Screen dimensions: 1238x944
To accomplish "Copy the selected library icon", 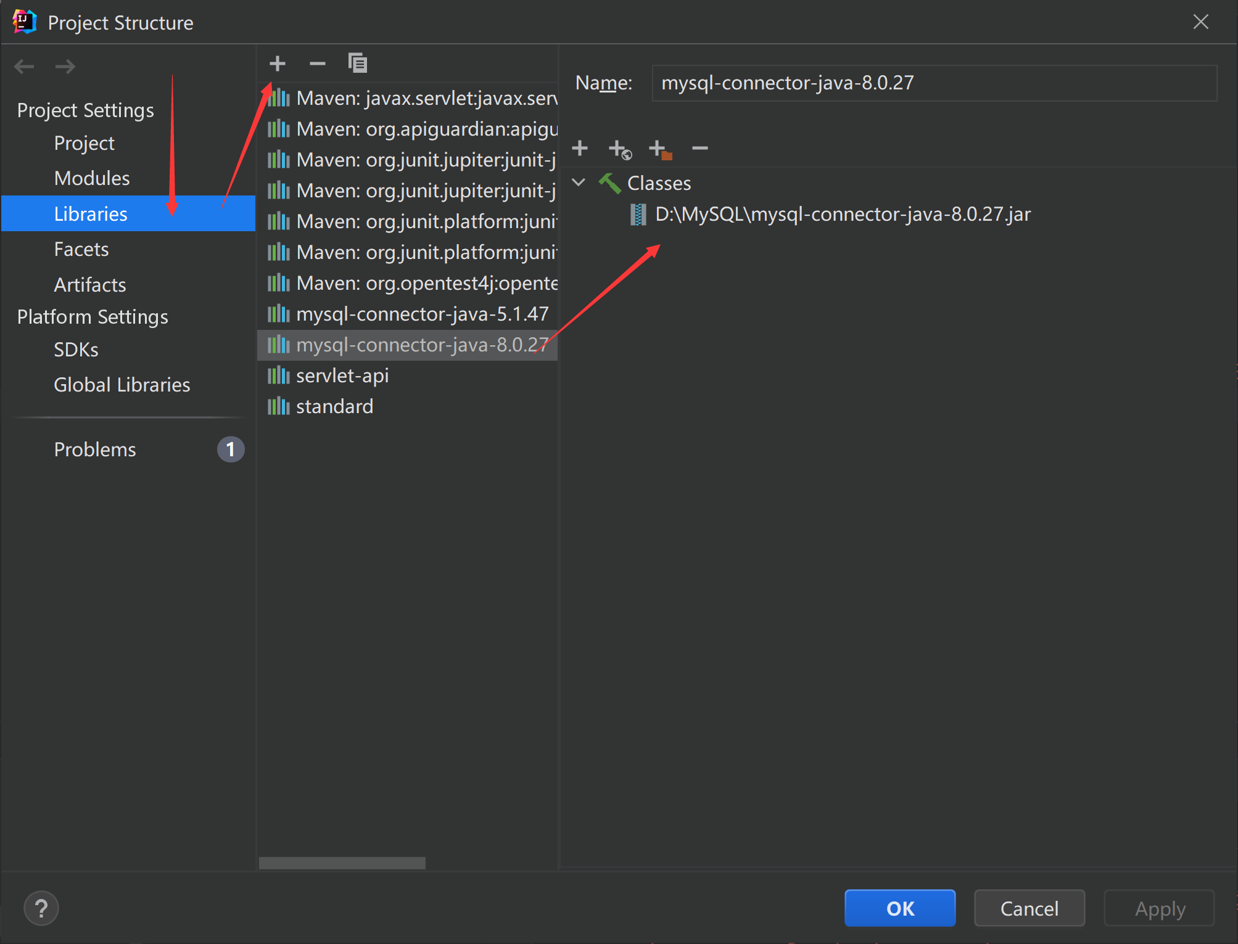I will [x=357, y=64].
